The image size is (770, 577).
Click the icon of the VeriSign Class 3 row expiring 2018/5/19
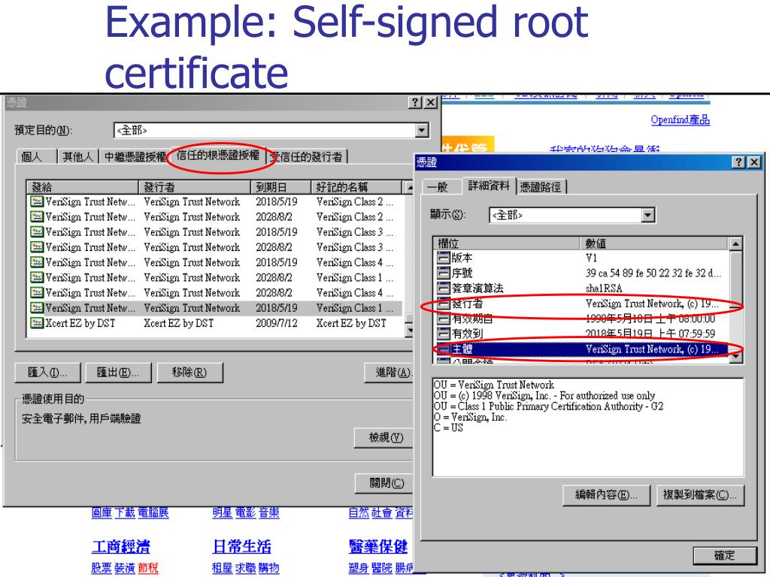[37, 231]
